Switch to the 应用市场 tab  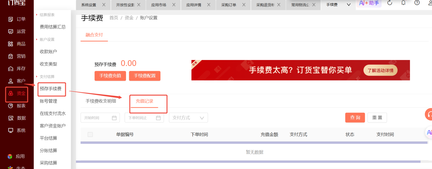(159, 5)
